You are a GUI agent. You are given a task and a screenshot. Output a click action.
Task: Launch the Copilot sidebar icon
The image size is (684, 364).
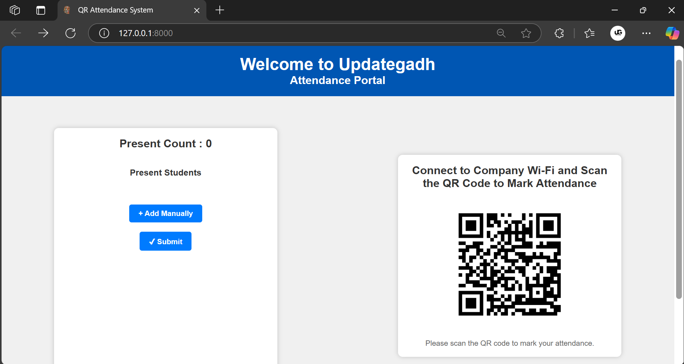coord(672,33)
